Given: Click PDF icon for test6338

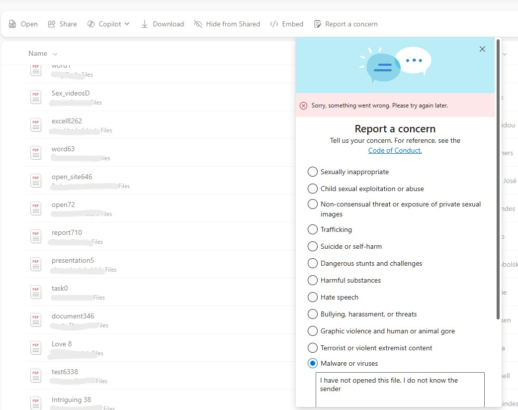Looking at the screenshot, I should pyautogui.click(x=36, y=375).
